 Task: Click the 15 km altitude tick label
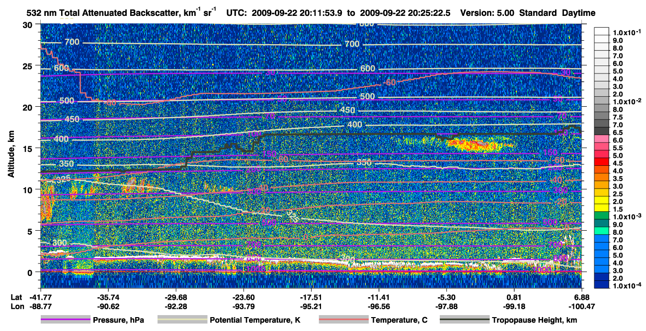[x=27, y=148]
